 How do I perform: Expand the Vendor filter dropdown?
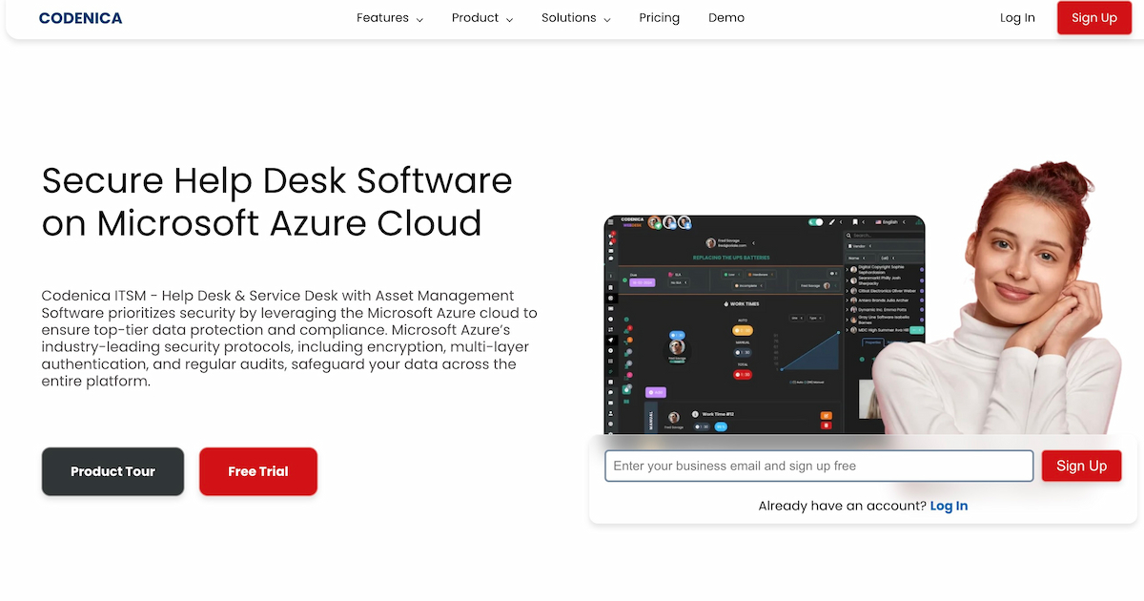858,245
